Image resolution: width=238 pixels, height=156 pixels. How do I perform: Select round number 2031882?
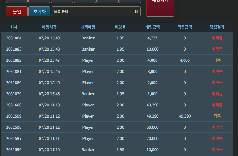click(14, 60)
